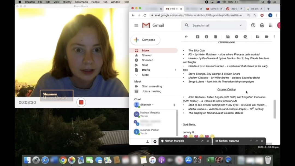Open Finder from the Dock
295x166 pixels.
click(x=27, y=160)
